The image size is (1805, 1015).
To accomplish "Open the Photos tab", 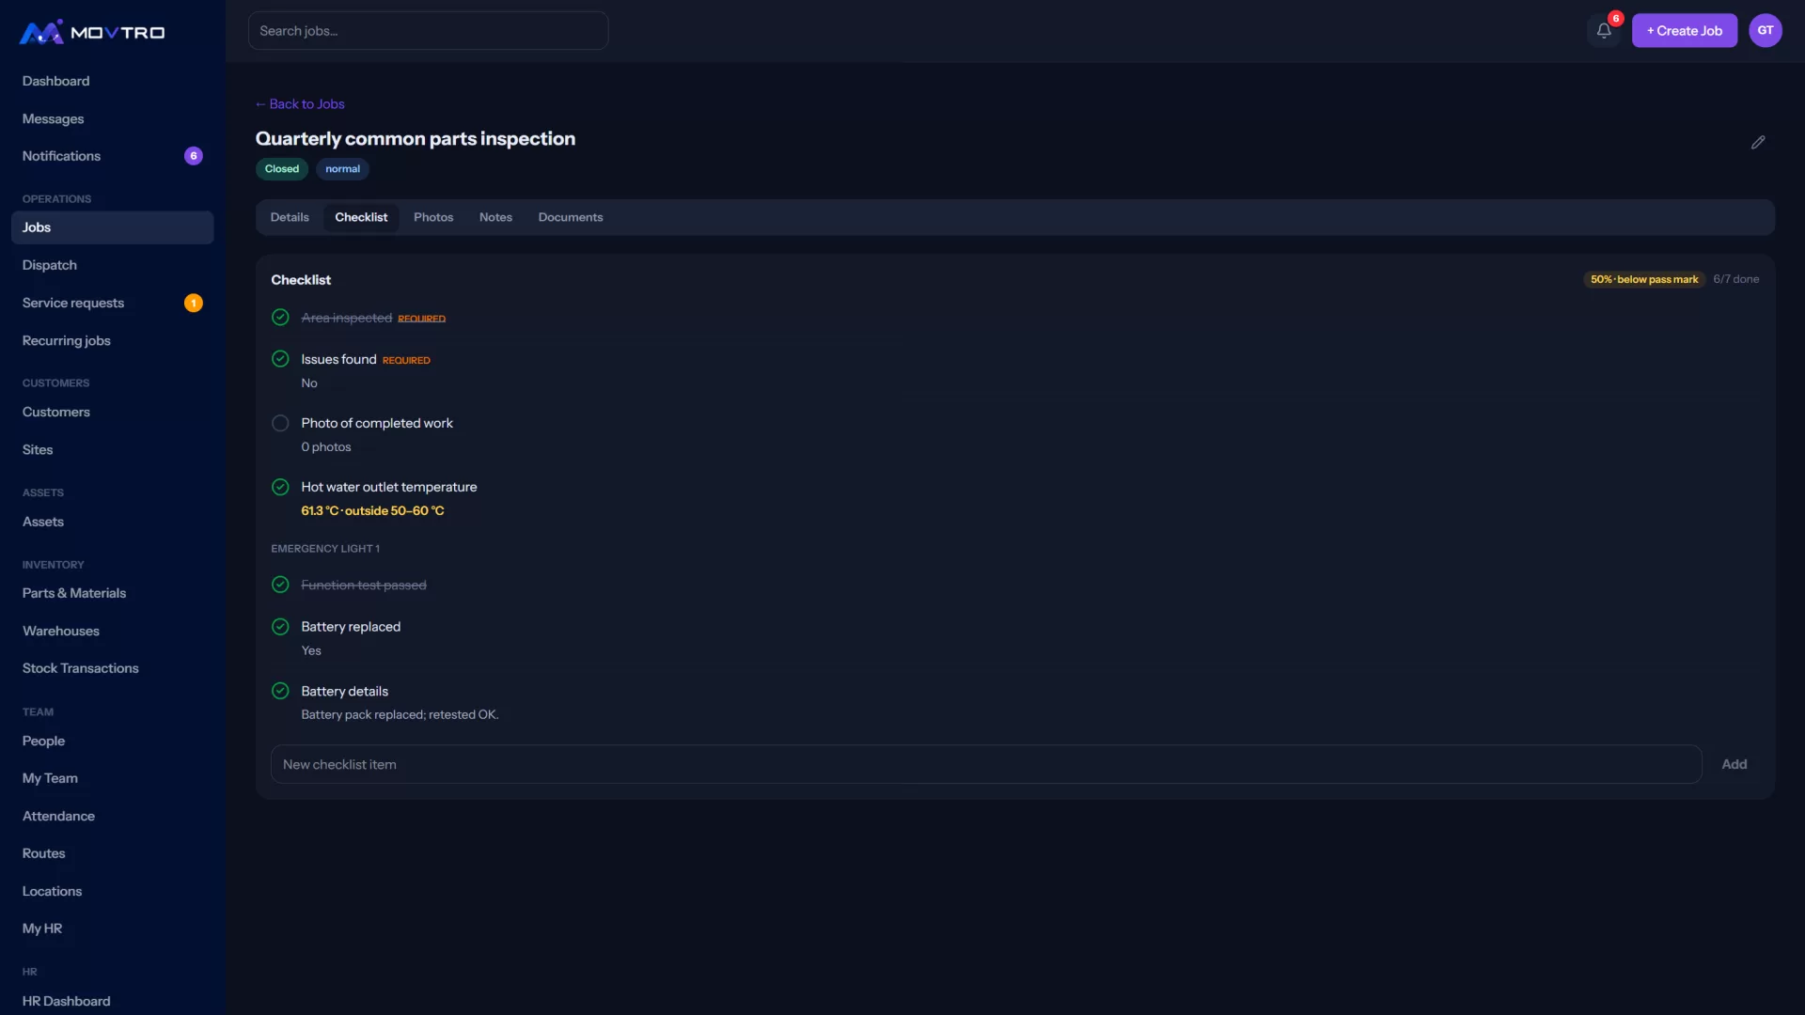I will tap(433, 217).
